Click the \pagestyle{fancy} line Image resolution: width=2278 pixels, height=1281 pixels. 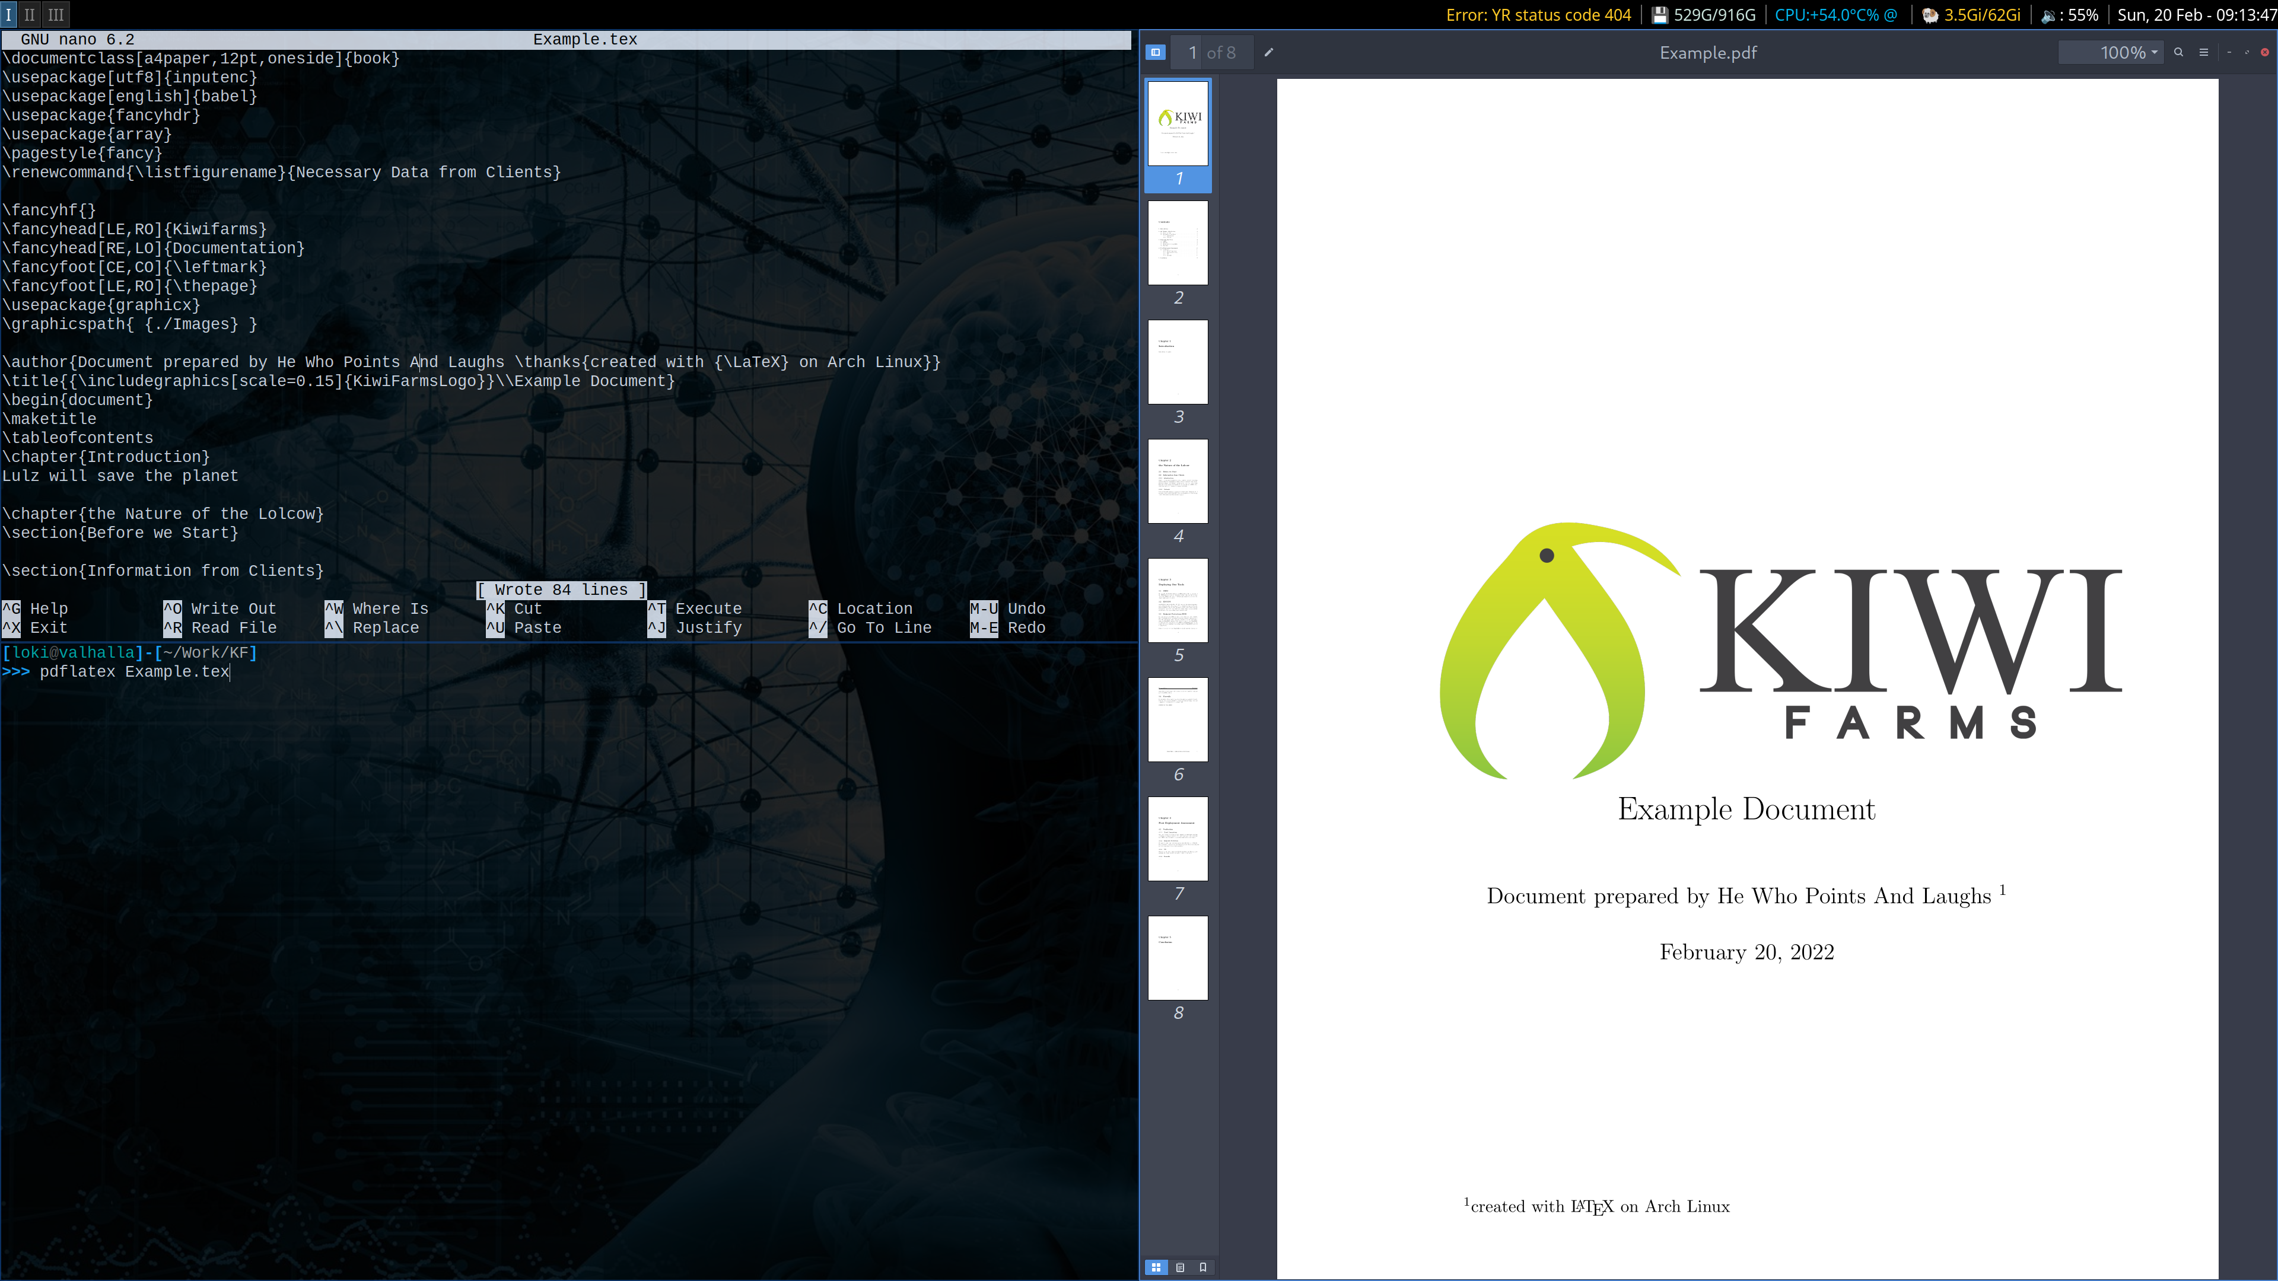[82, 153]
